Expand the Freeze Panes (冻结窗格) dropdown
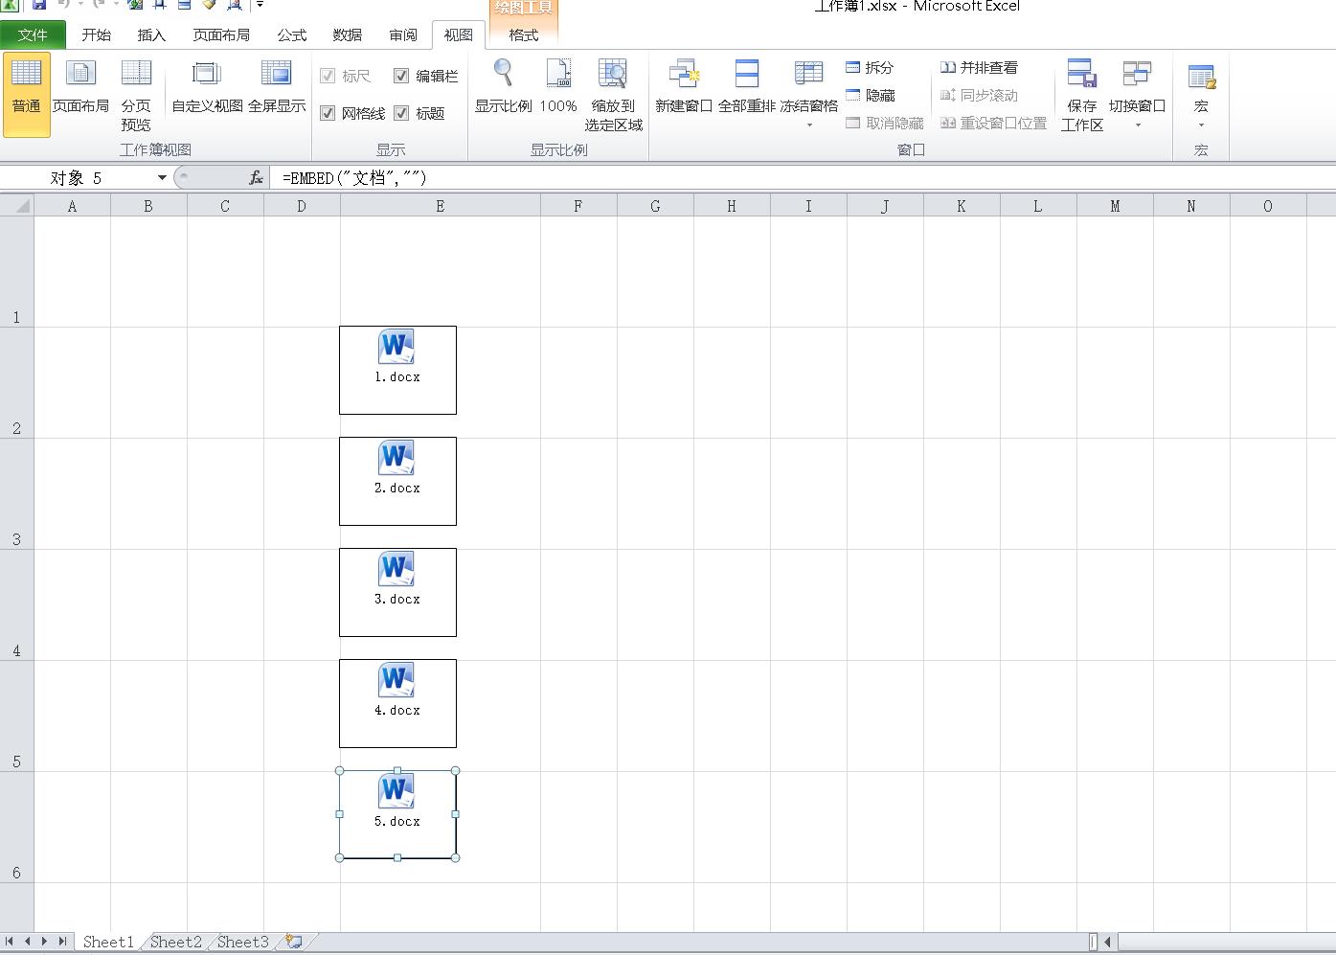Screen dimensions: 1336x955 (x=809, y=125)
